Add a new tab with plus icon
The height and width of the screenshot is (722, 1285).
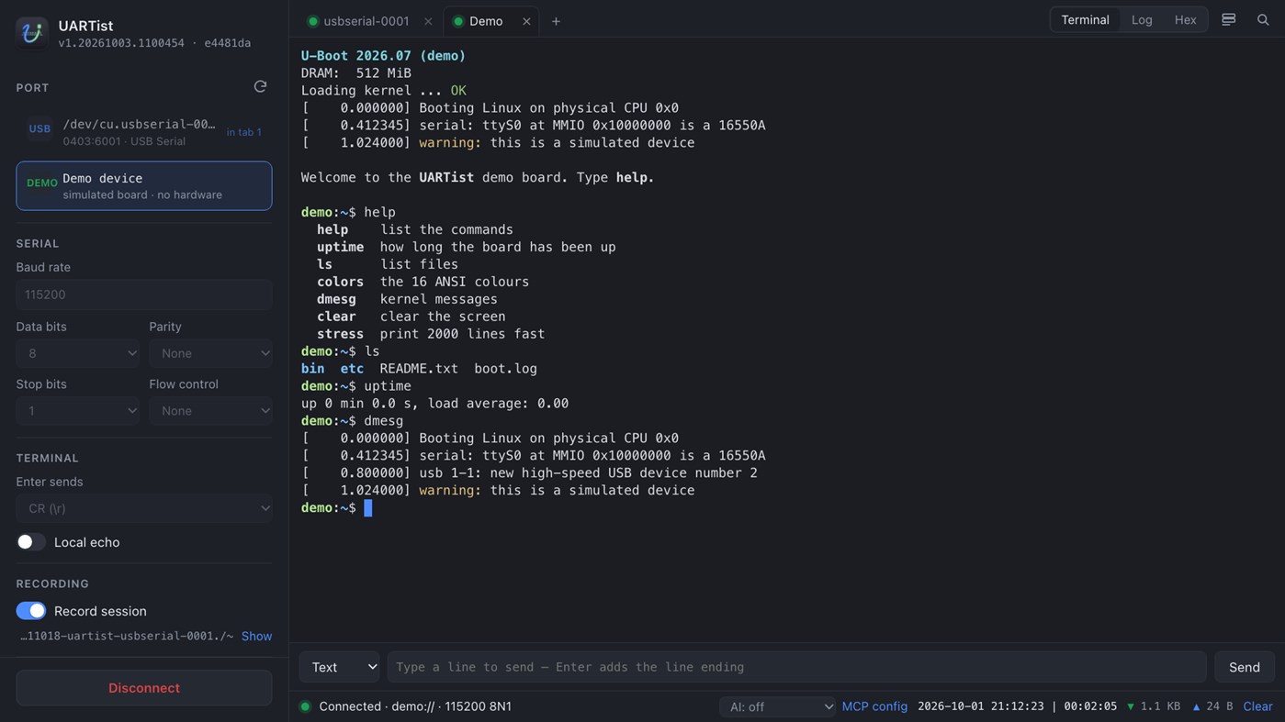coord(556,21)
